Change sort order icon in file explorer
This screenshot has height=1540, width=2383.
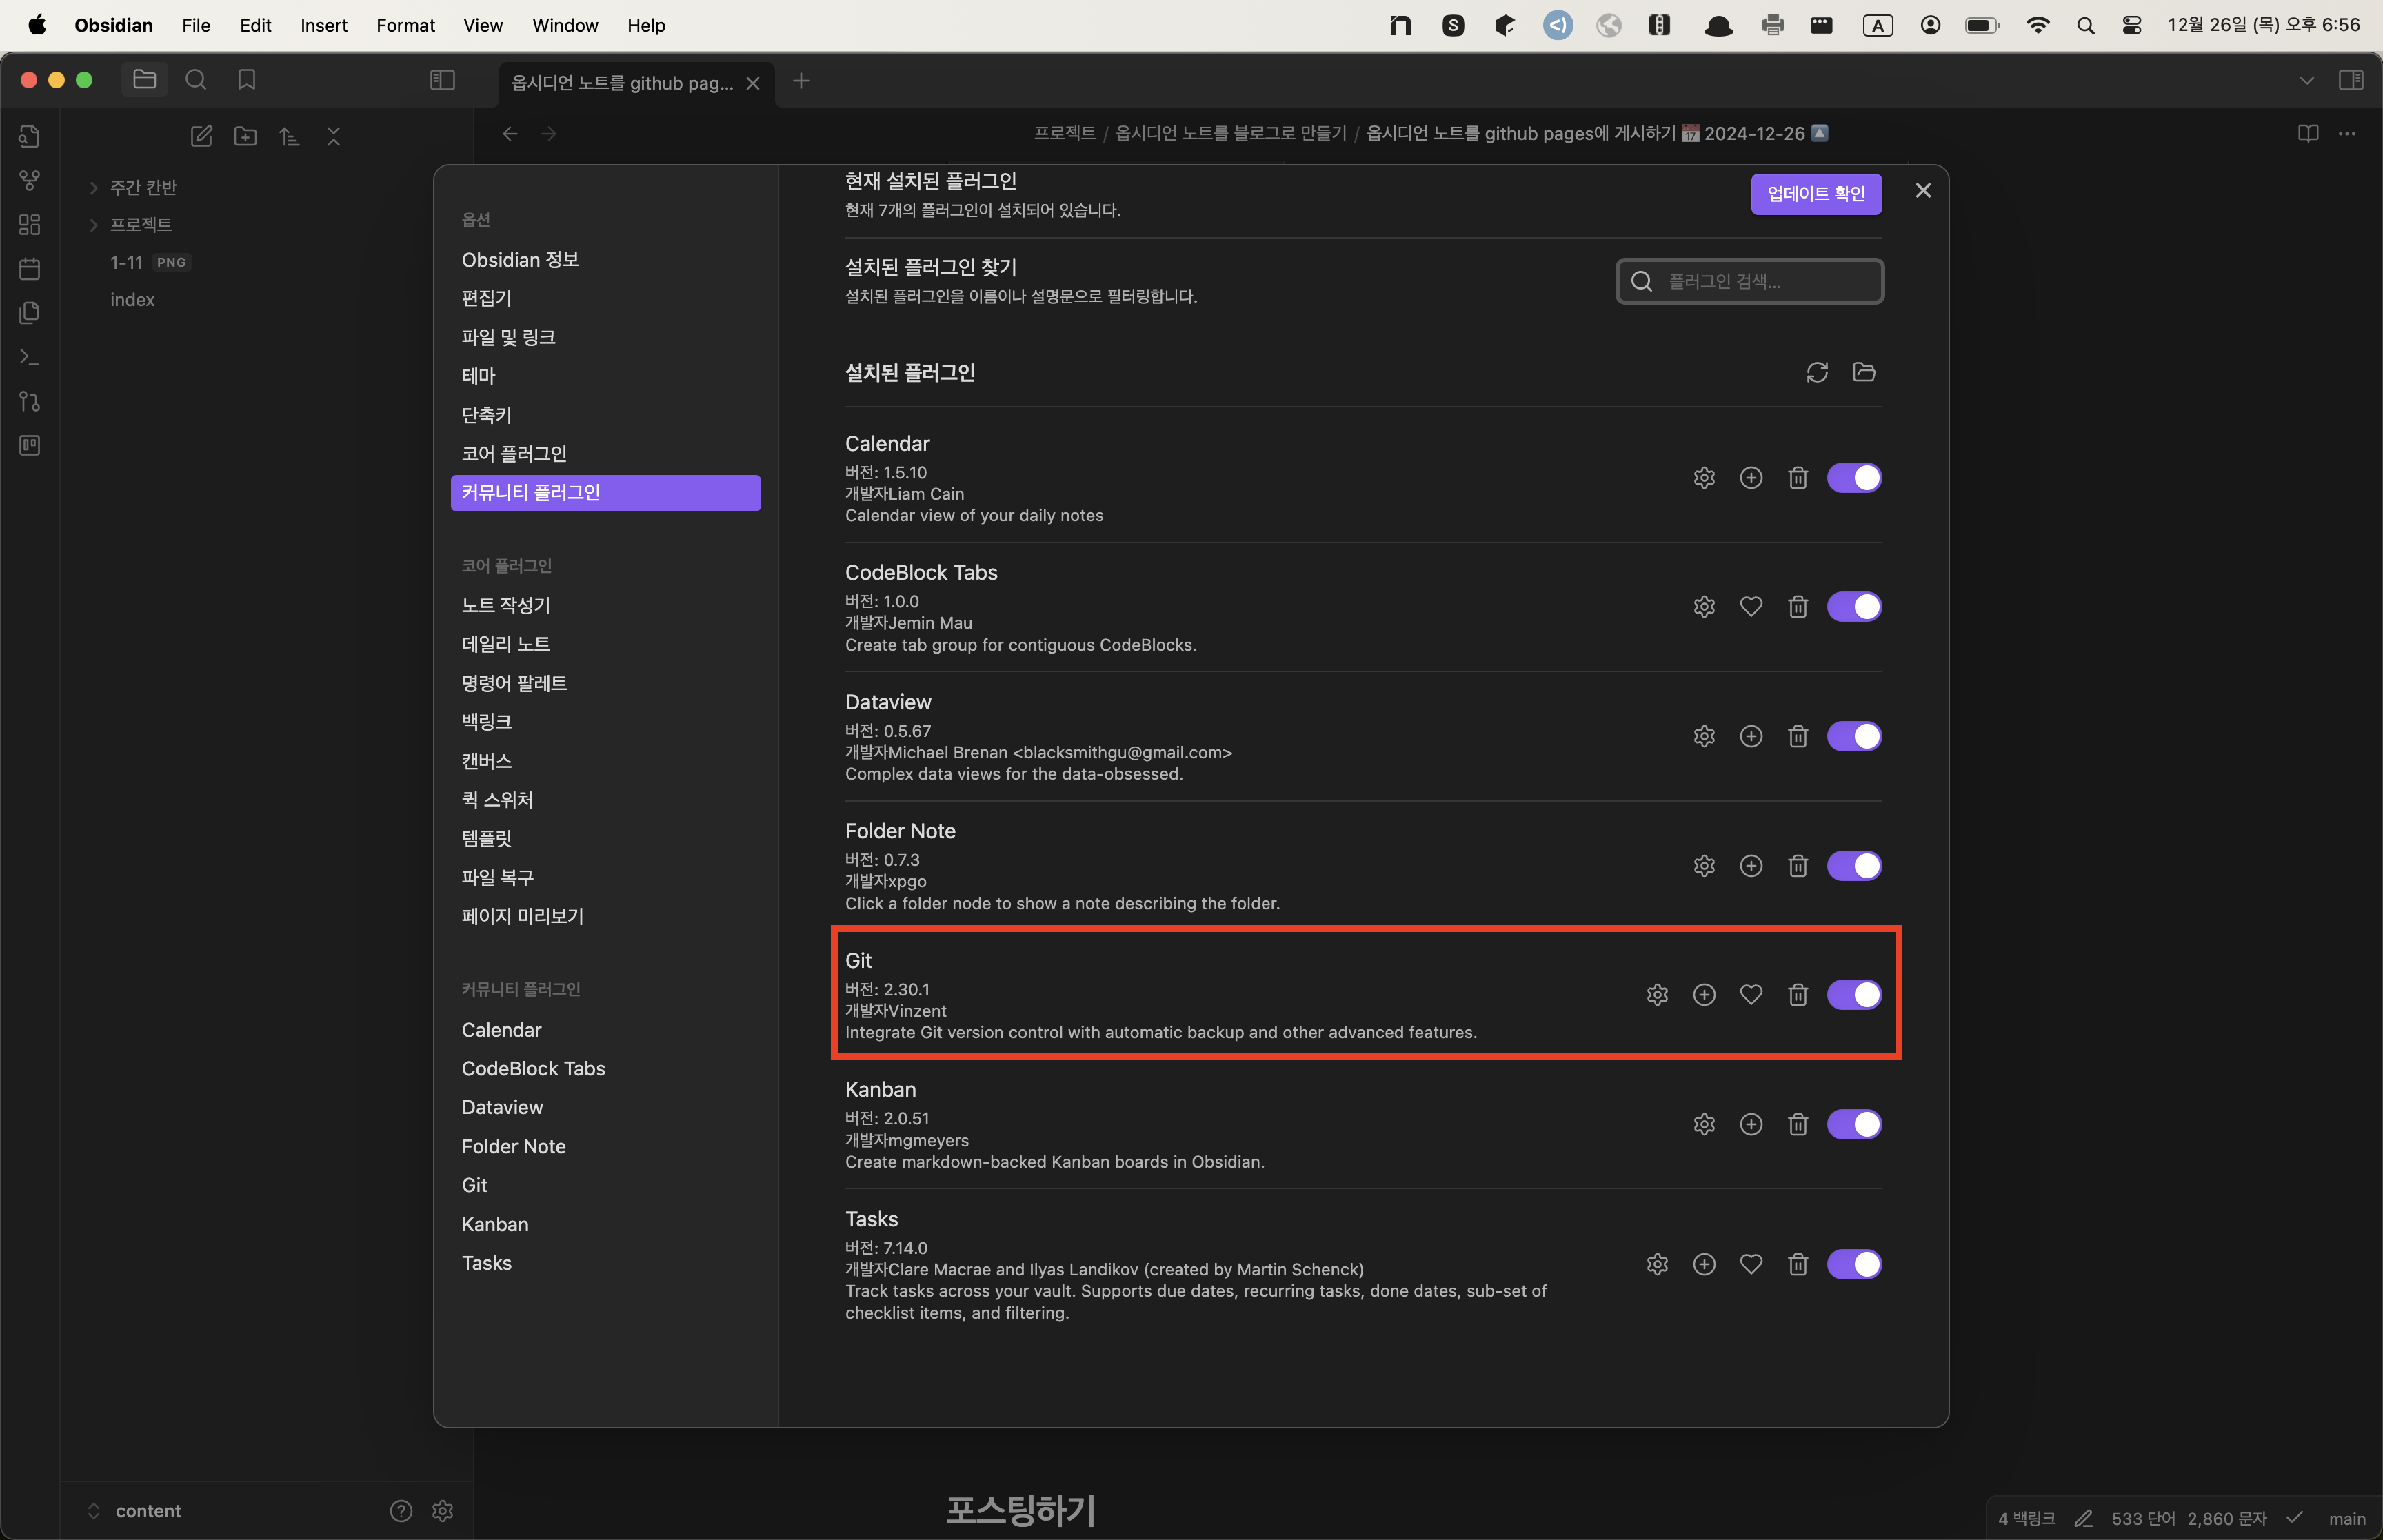click(289, 136)
